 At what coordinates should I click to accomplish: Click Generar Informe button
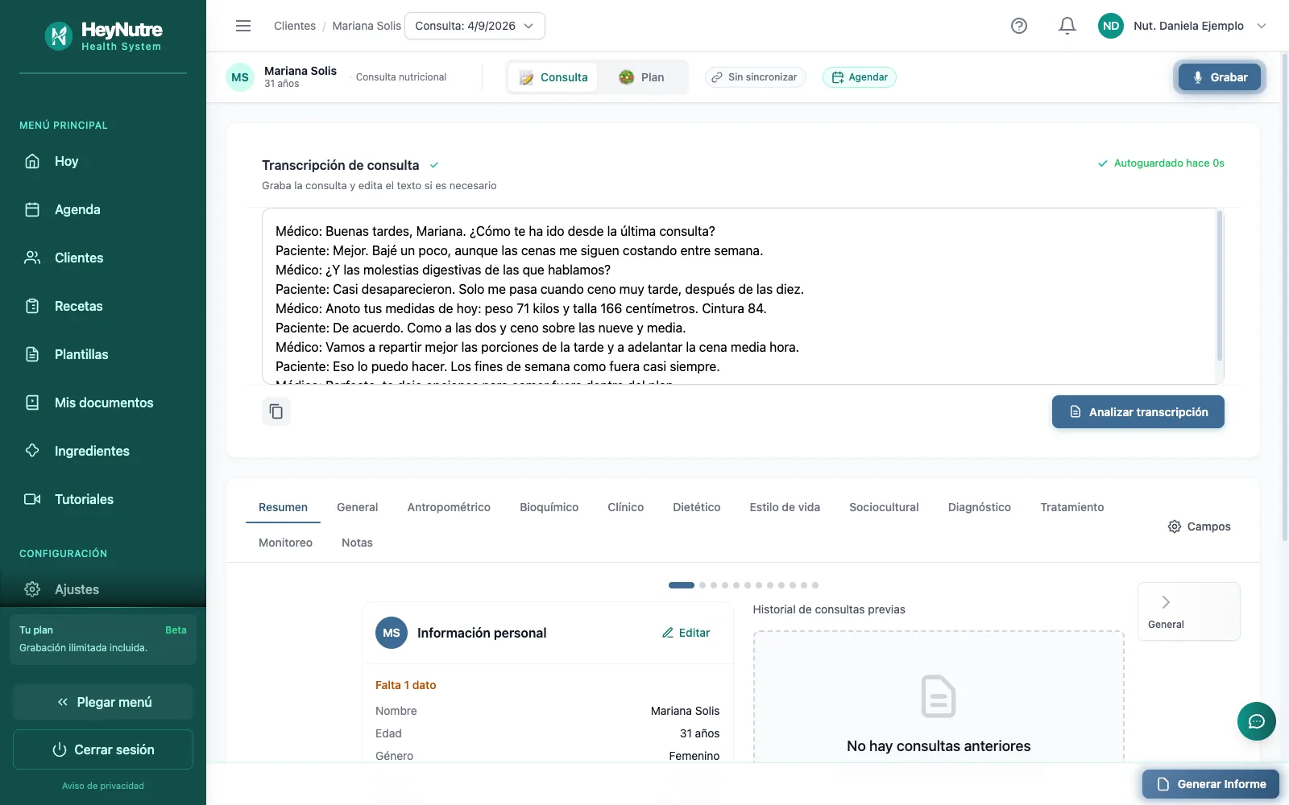(1211, 784)
